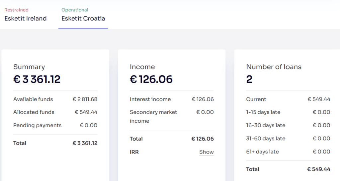Click the Interest income label
The image size is (340, 181).
(x=150, y=99)
